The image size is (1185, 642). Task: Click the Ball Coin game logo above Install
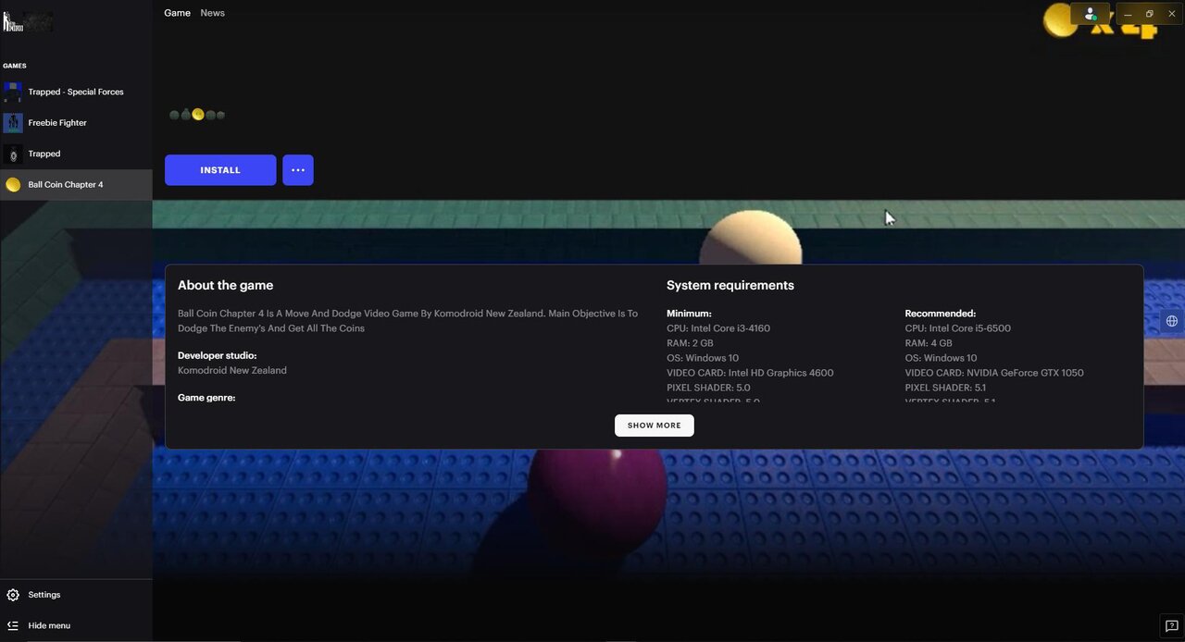pos(197,115)
